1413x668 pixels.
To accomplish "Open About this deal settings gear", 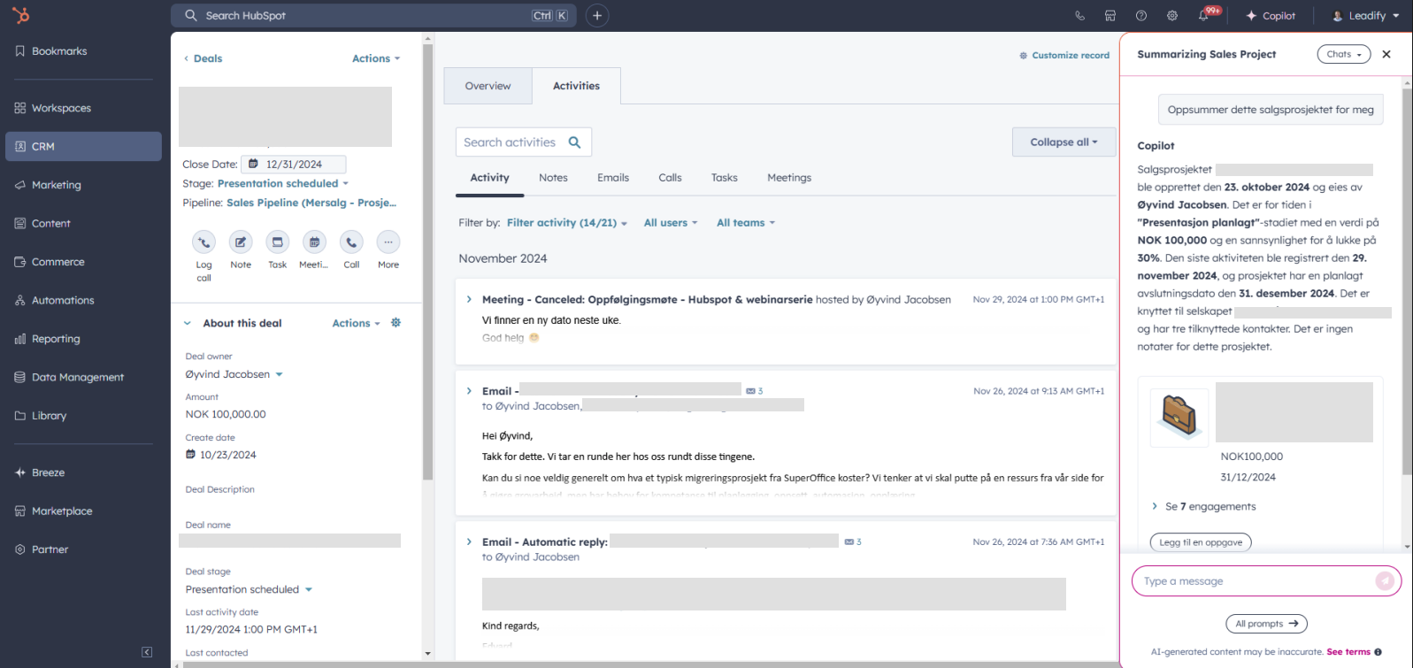I will tap(396, 323).
